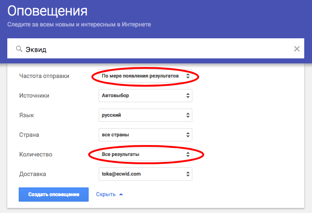The height and width of the screenshot is (213, 312).
Task: Click the Страна label
Action: click(29, 135)
